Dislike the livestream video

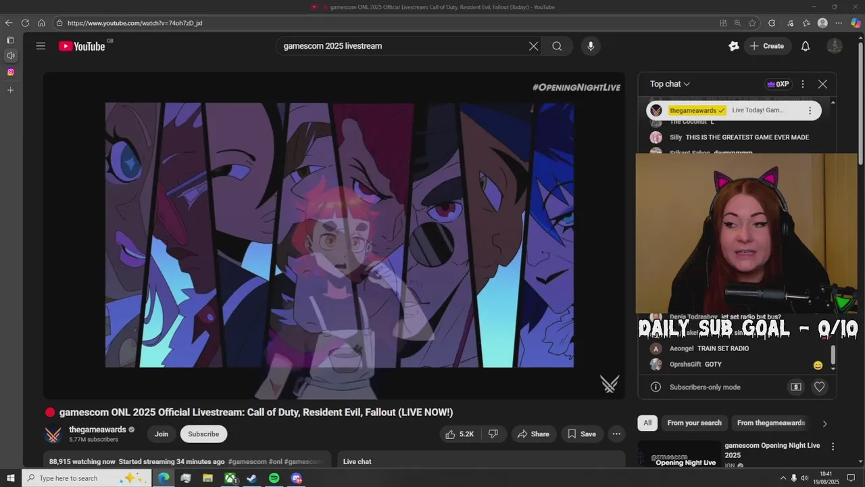[493, 434]
